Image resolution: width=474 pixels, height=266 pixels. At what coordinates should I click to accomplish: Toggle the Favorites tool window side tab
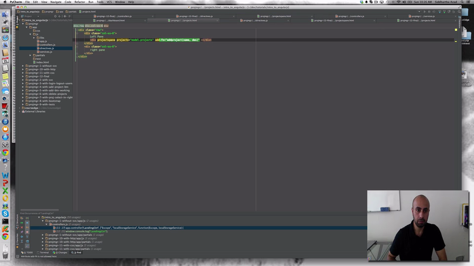tap(17, 241)
